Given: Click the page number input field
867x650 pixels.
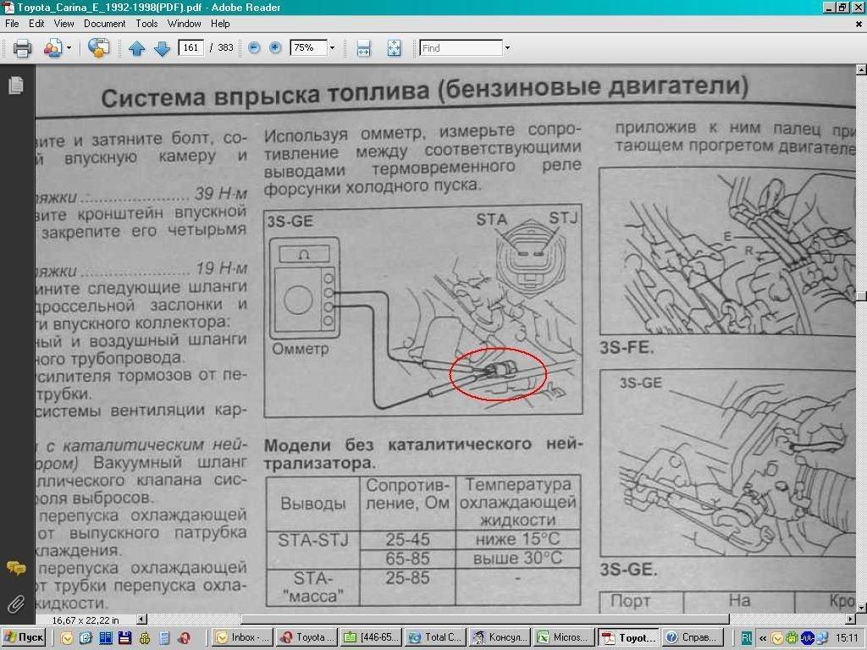Looking at the screenshot, I should click(191, 48).
